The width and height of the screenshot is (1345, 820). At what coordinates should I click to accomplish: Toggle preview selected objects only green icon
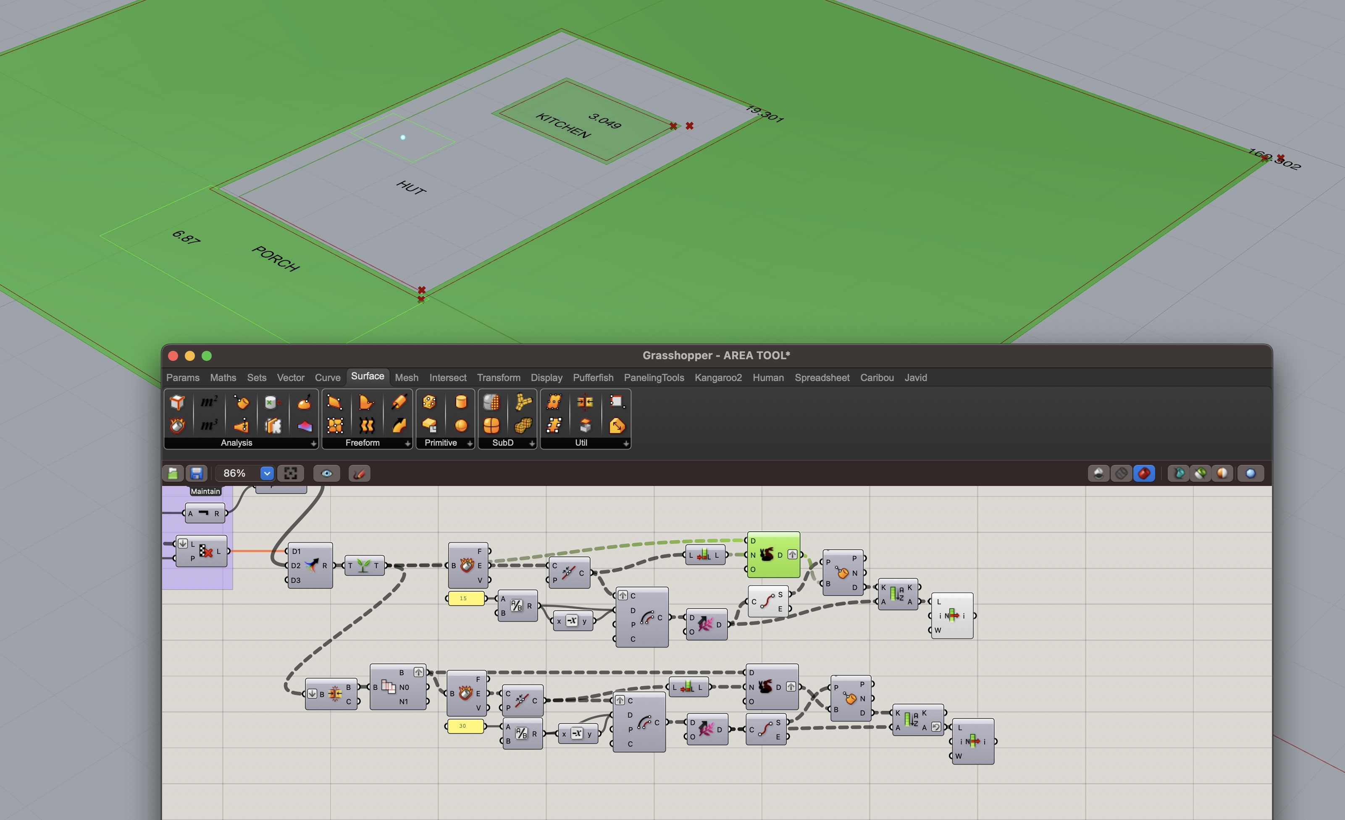(x=1201, y=473)
